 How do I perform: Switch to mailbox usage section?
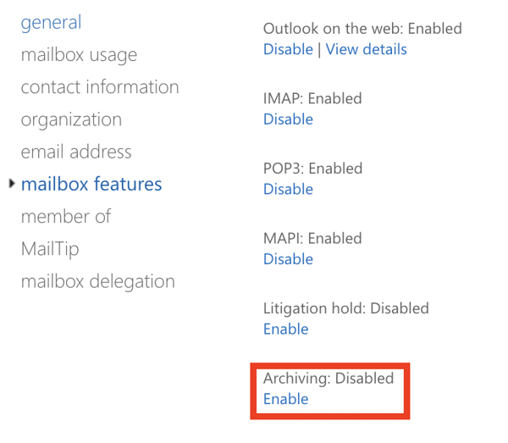79,55
